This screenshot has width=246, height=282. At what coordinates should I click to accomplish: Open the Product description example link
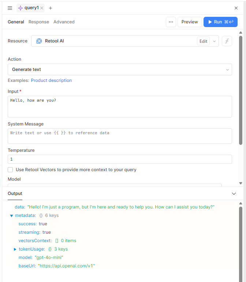point(51,80)
